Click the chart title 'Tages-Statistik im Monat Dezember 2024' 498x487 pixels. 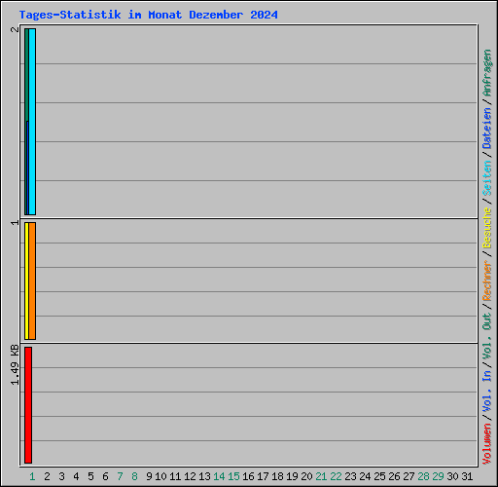click(x=148, y=15)
